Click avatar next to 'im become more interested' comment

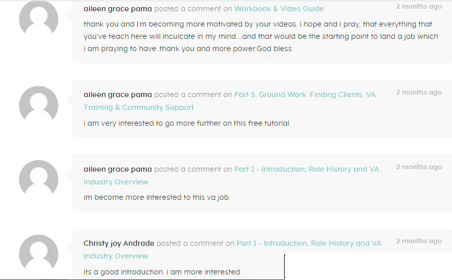pyautogui.click(x=38, y=179)
